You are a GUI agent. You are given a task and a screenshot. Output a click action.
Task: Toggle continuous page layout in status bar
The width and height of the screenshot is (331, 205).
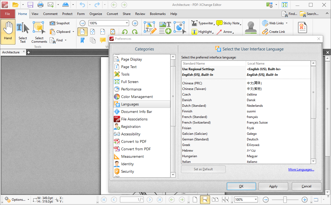tap(205, 199)
